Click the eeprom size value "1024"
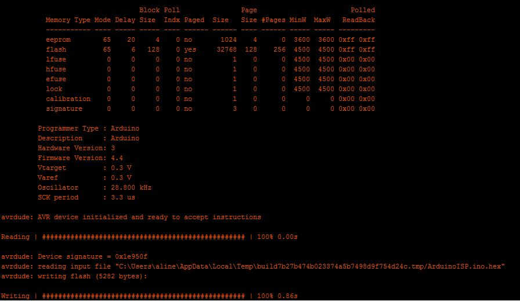This screenshot has height=301, width=520. [229, 40]
